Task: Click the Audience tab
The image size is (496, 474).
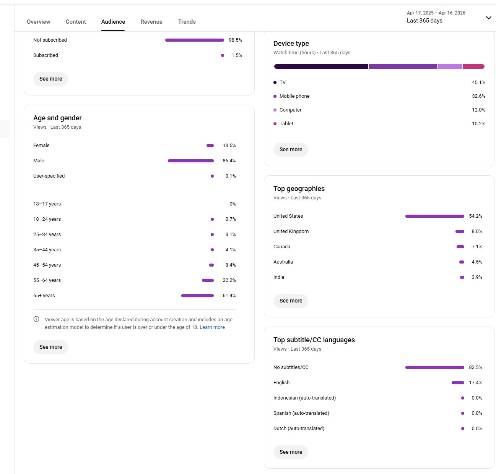Action: pyautogui.click(x=113, y=22)
